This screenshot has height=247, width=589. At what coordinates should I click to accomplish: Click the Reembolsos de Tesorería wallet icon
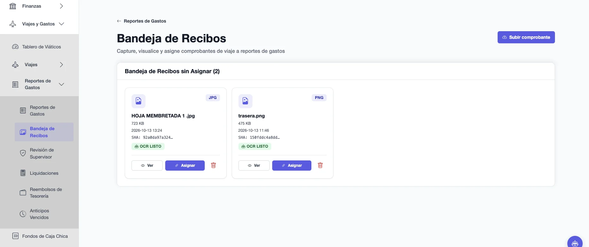click(23, 193)
